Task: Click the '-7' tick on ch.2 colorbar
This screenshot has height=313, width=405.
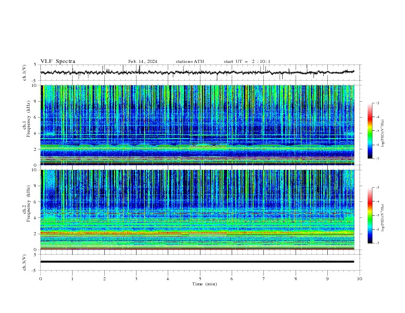Action: pyautogui.click(x=377, y=243)
